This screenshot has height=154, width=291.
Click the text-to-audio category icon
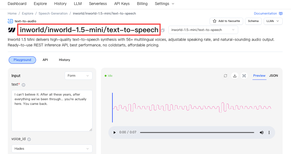(10, 21)
